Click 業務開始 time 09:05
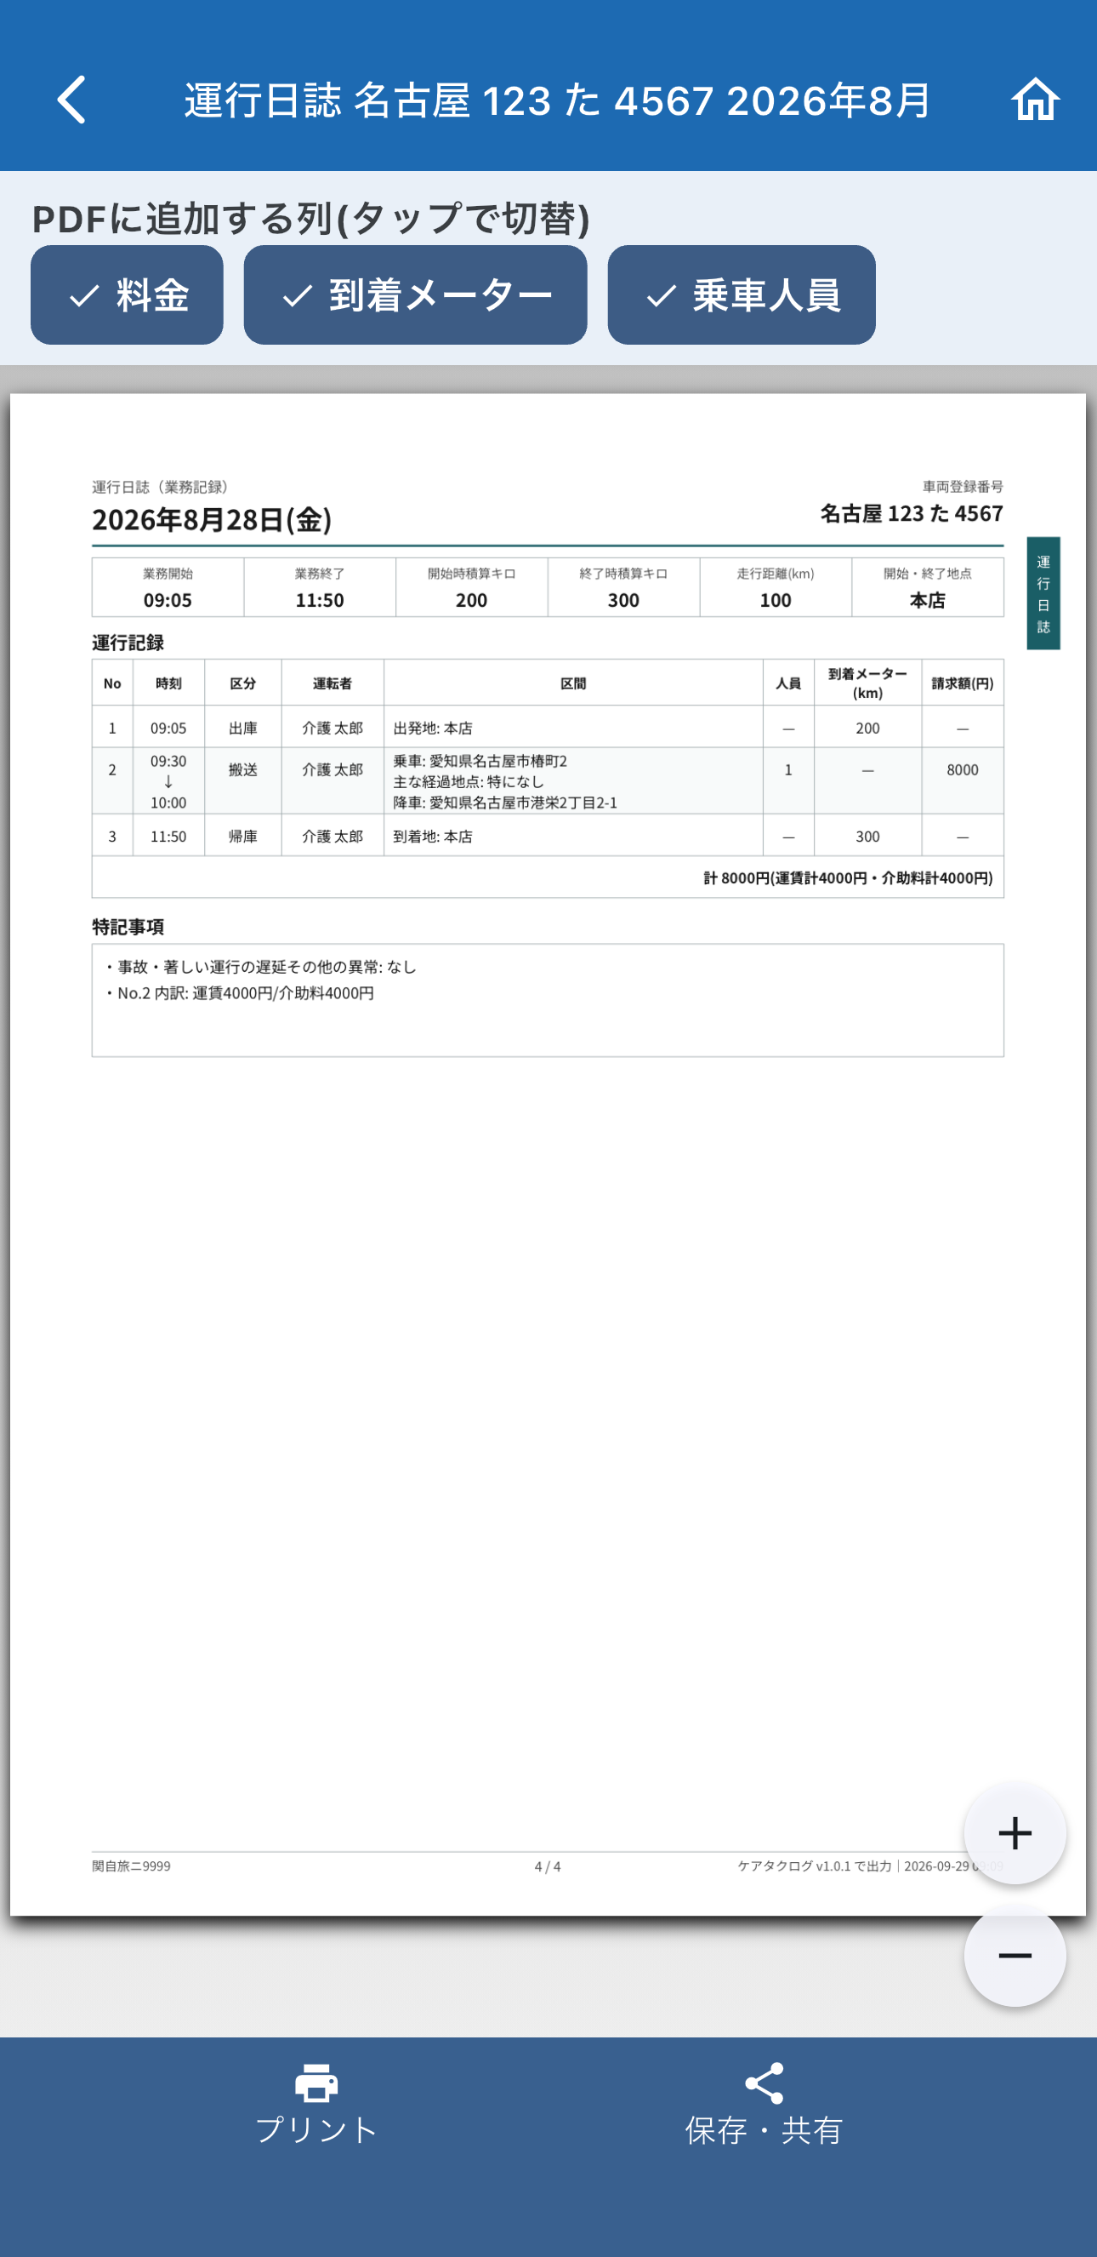The image size is (1097, 2257). [x=168, y=600]
